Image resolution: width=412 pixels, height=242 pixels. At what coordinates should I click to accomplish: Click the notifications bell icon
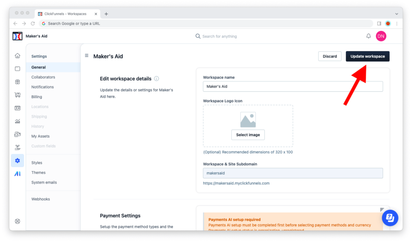click(369, 36)
